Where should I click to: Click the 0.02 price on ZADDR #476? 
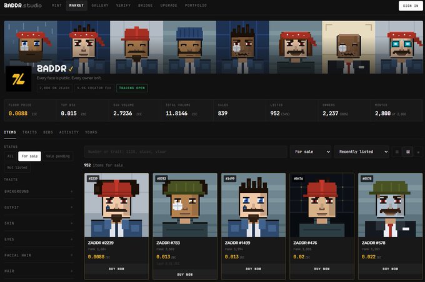pyautogui.click(x=299, y=257)
